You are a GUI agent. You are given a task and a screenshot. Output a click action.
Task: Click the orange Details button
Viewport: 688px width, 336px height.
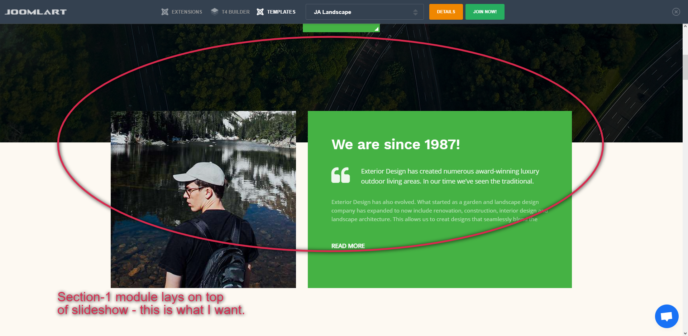[x=446, y=12]
